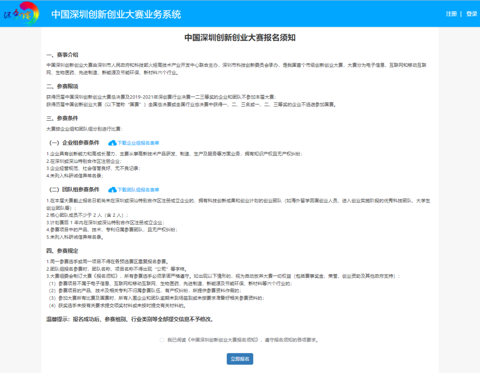Open the 注册 link in the top-right corner
This screenshot has height=373, width=480.
click(x=451, y=13)
